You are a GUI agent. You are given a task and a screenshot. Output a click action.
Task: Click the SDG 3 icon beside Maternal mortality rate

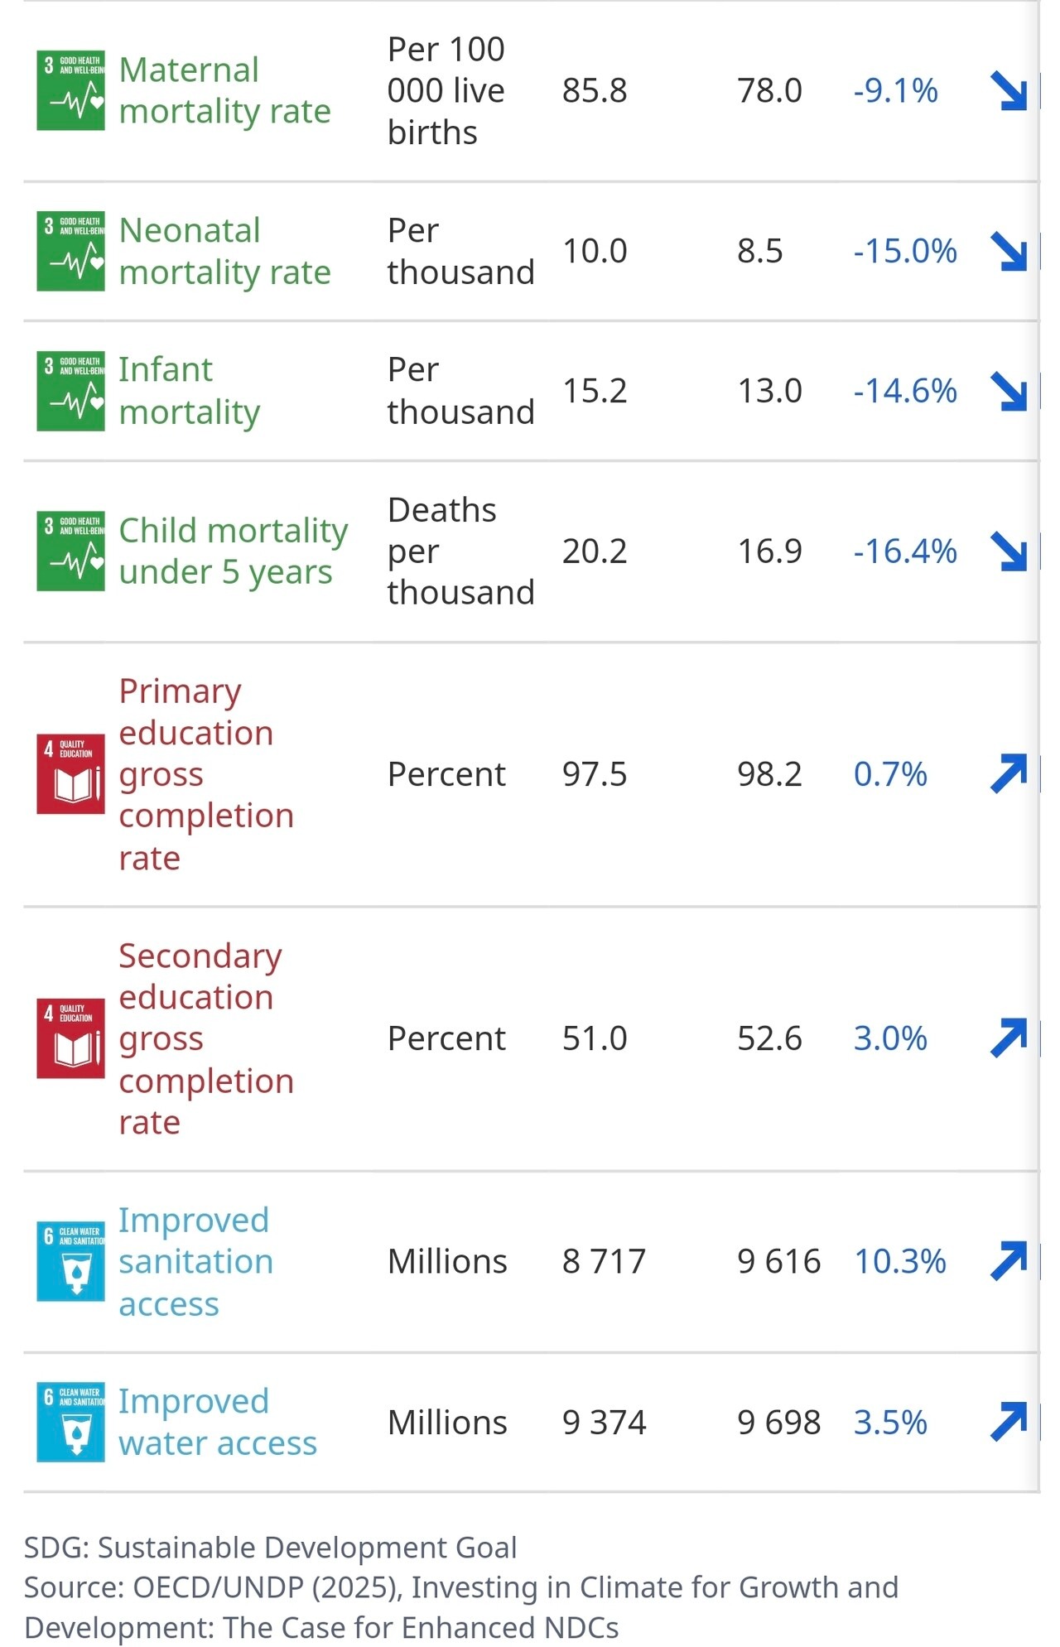[x=70, y=90]
